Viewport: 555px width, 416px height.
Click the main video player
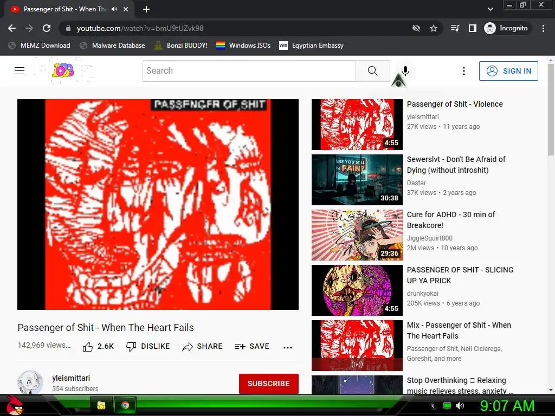[x=158, y=204]
